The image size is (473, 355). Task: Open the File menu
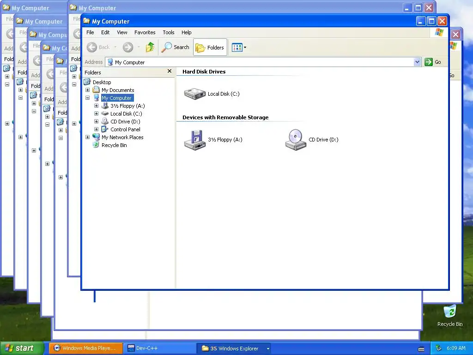click(x=90, y=32)
